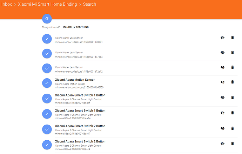
Task: Delete Smart Switch 1 Button ending 0b521f
Action: tap(232, 98)
